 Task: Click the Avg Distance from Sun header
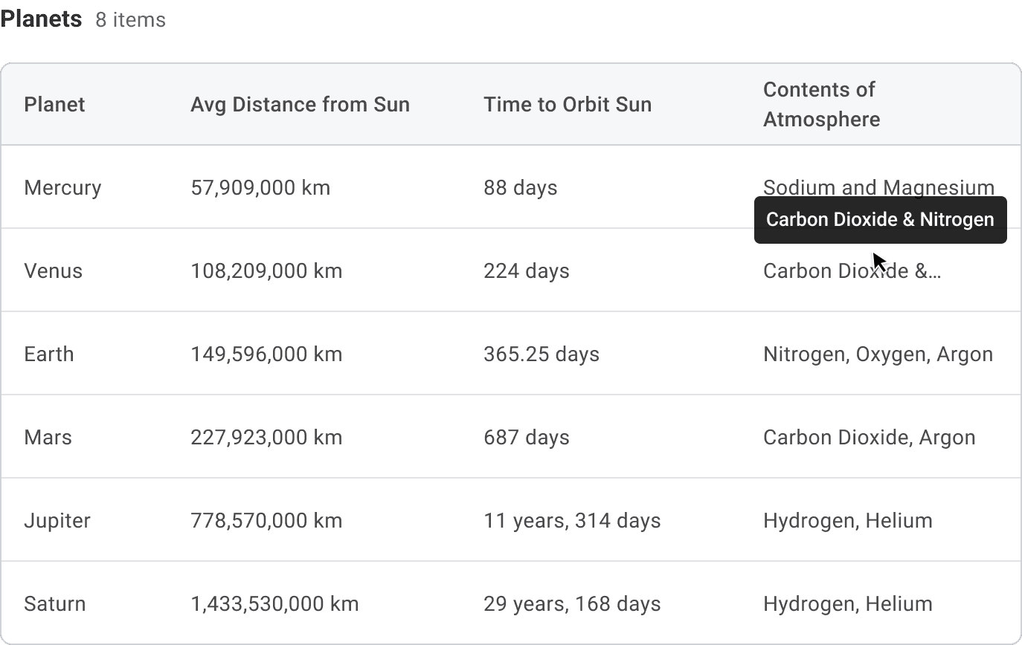point(300,104)
